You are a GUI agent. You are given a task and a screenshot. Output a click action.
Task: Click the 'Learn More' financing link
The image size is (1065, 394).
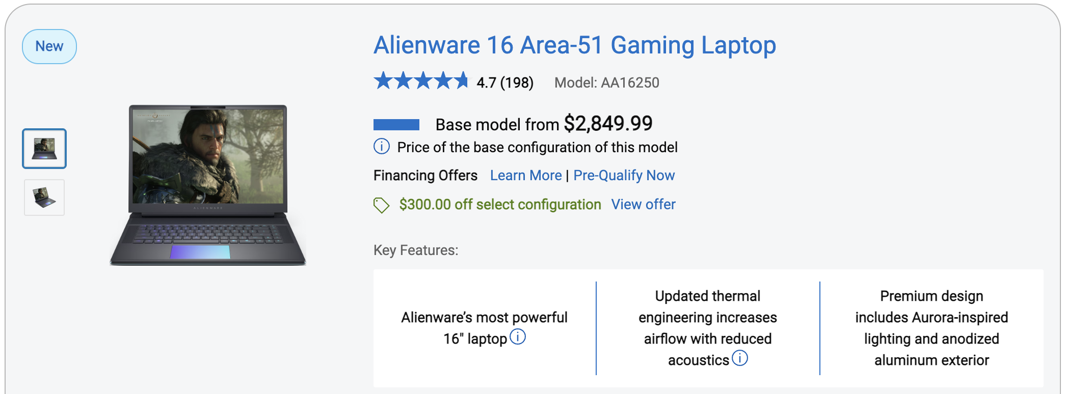(525, 176)
